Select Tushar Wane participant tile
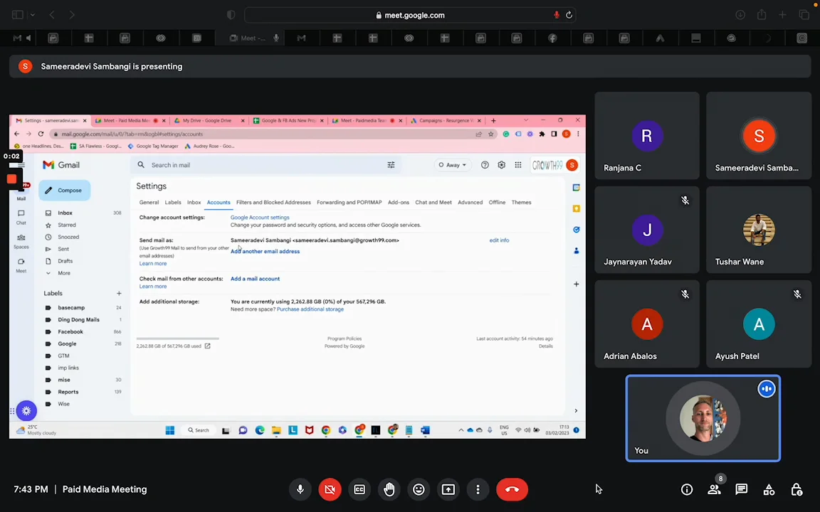Screen dimensions: 820x512 tap(759, 230)
